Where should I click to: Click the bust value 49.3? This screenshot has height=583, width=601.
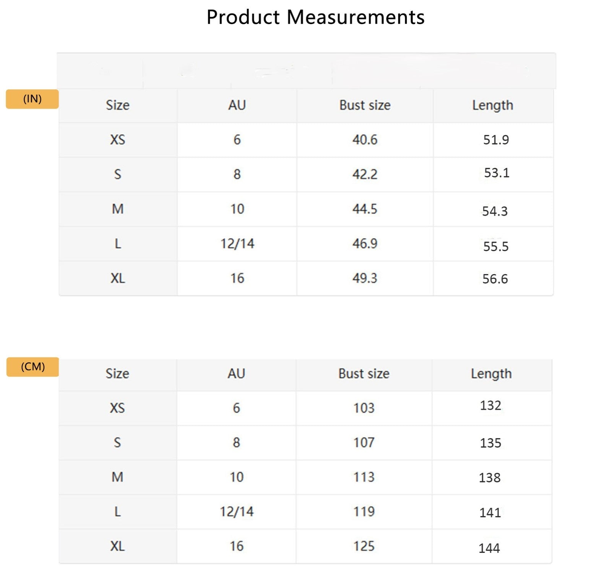pyautogui.click(x=365, y=278)
